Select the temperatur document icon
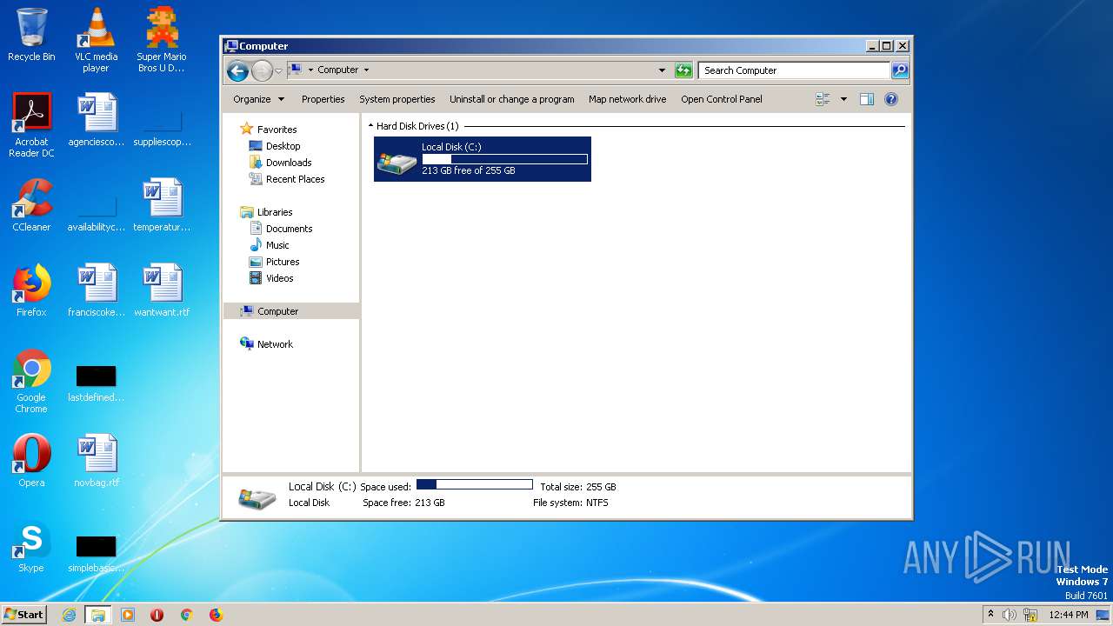The image size is (1113, 626). tap(162, 205)
